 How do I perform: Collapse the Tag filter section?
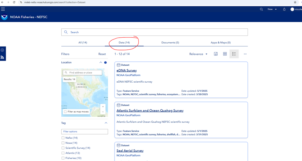(106, 123)
